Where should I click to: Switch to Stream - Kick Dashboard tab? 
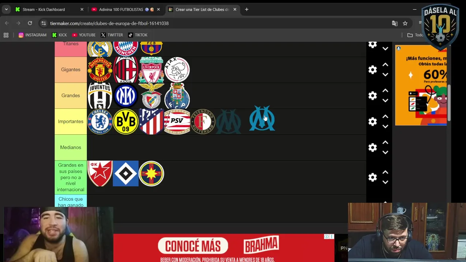tap(44, 9)
